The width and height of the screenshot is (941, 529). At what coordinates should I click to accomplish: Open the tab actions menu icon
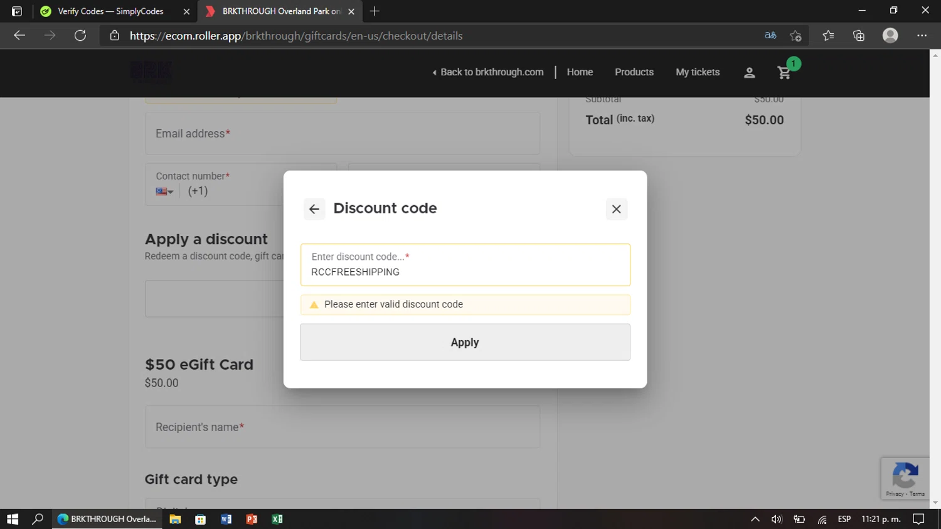(17, 11)
